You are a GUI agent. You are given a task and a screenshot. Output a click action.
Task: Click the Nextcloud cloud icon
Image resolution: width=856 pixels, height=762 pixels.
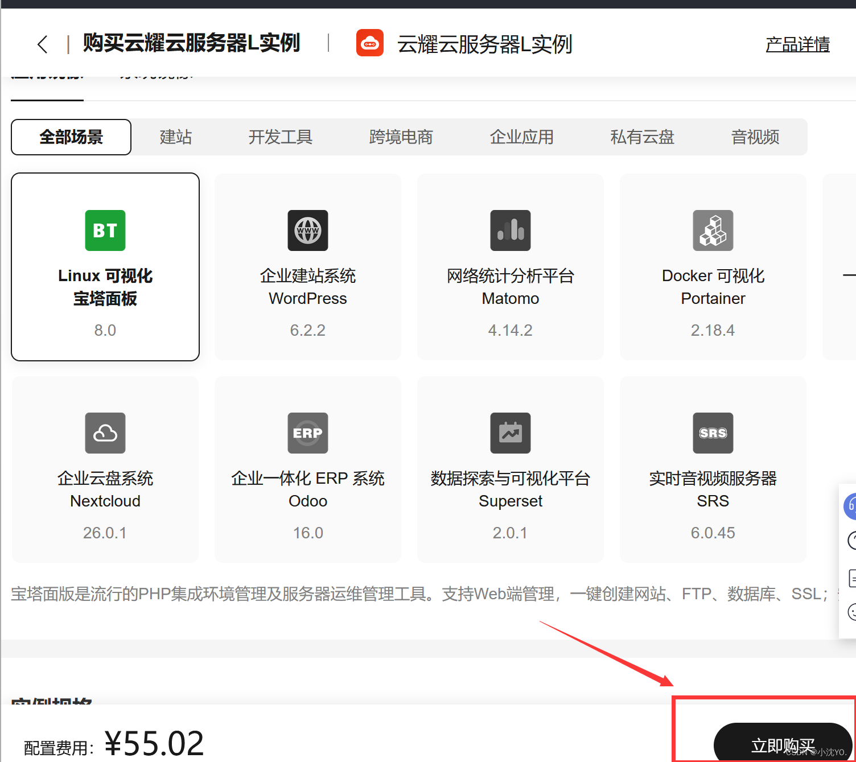105,433
